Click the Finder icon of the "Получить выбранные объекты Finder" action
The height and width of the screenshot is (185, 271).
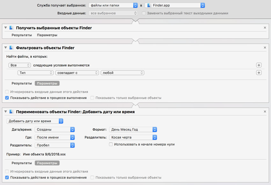[11, 28]
